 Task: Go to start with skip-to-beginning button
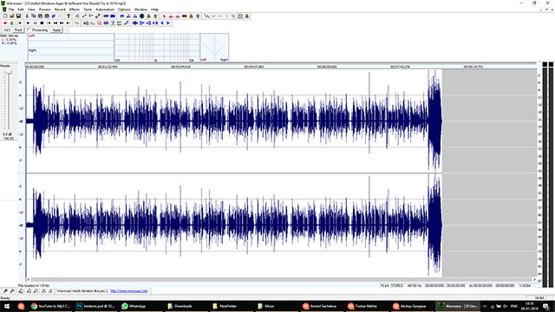pos(49,23)
